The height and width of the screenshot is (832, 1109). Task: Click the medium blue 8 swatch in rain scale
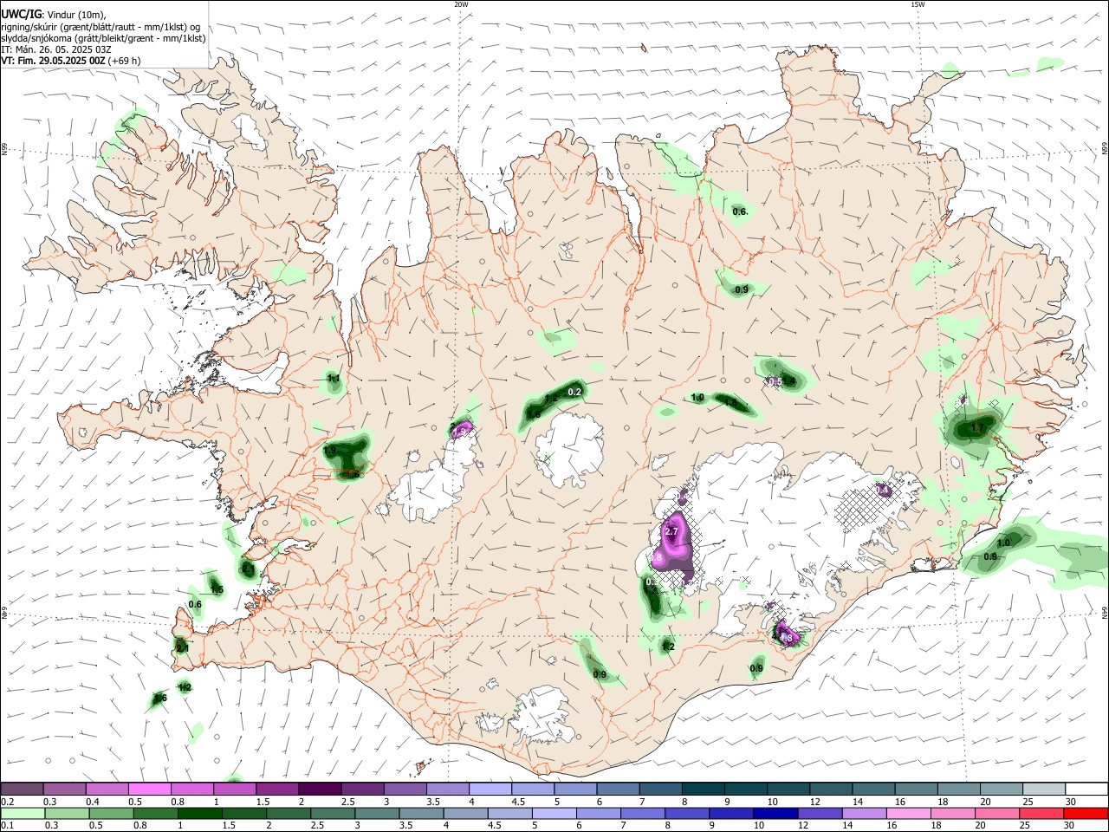(687, 813)
